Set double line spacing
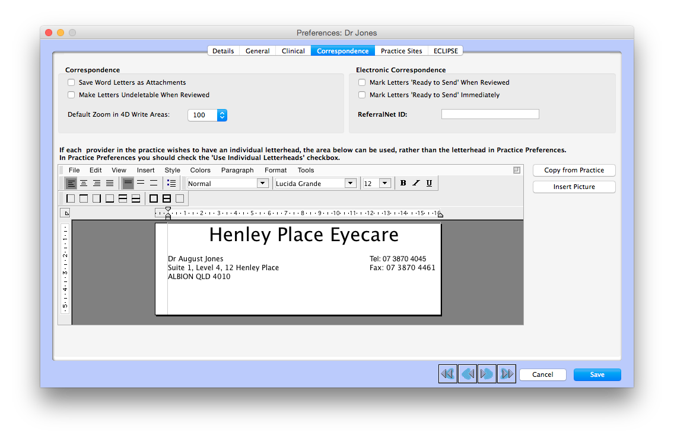Screen dimensions: 674x442 [154, 183]
